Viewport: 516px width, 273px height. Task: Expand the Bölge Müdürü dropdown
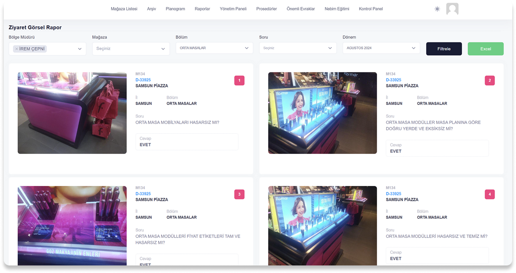(80, 49)
